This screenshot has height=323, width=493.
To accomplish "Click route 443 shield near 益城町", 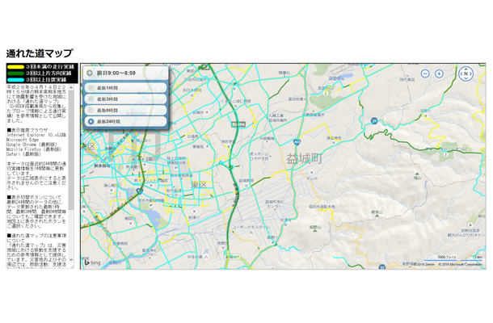I will (x=297, y=142).
